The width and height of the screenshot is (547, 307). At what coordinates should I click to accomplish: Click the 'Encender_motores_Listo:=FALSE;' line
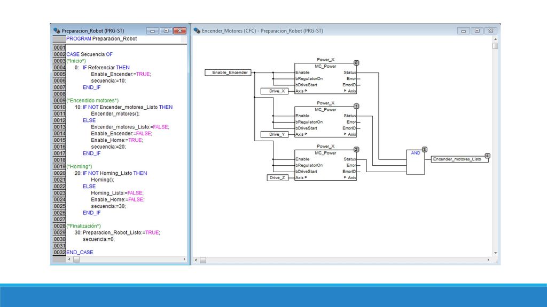pos(130,127)
